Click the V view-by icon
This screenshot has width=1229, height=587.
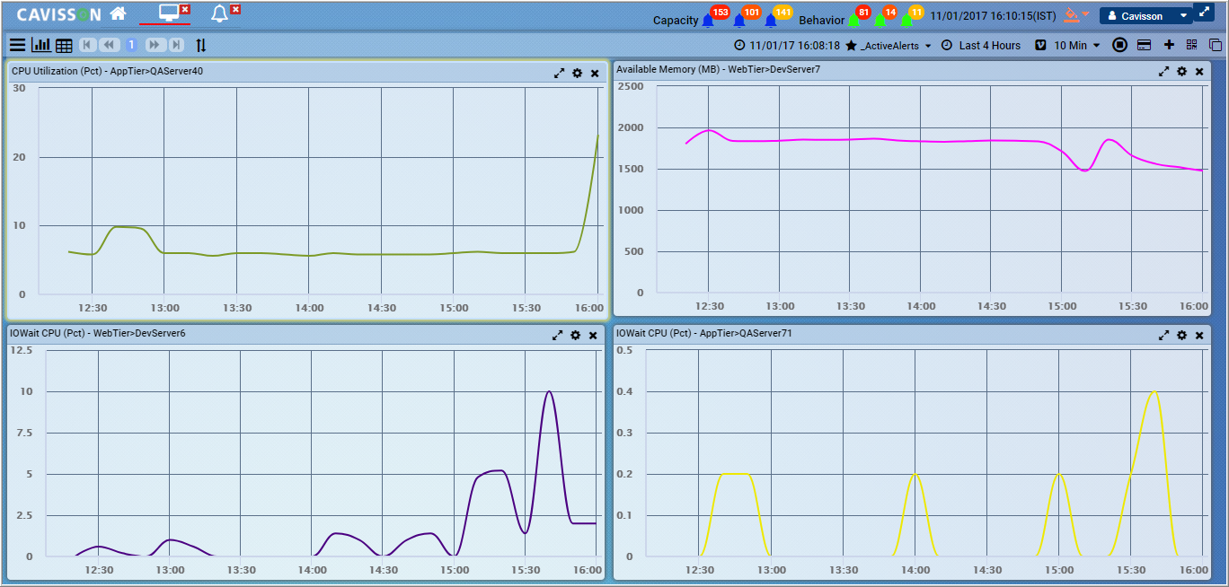(1041, 45)
